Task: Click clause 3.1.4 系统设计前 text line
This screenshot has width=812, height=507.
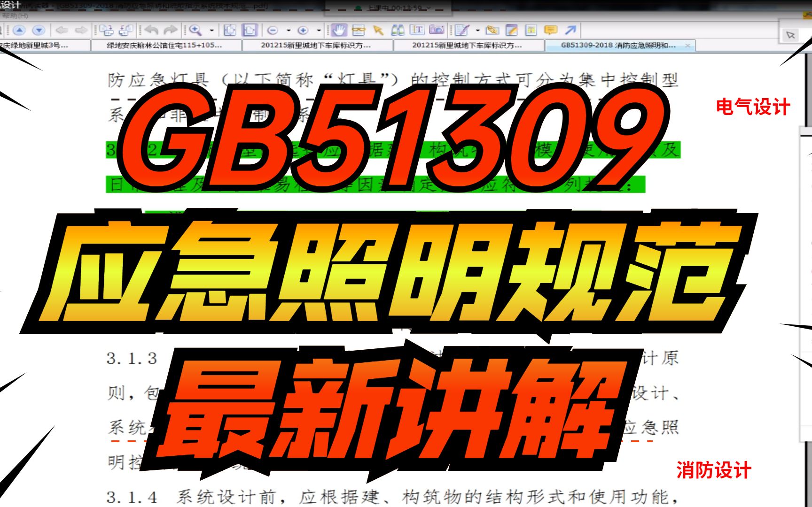Action: (x=393, y=497)
